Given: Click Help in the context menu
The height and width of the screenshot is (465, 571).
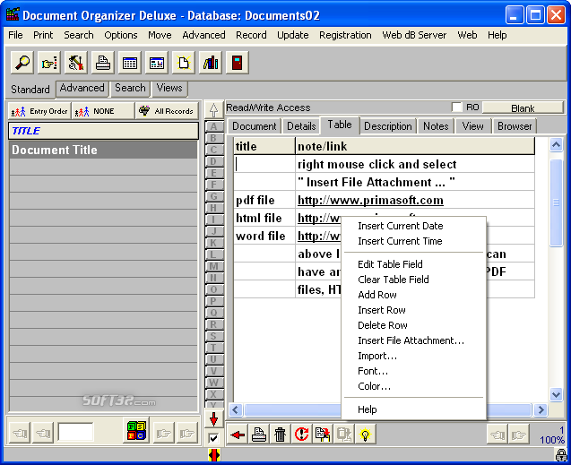Looking at the screenshot, I should (368, 409).
